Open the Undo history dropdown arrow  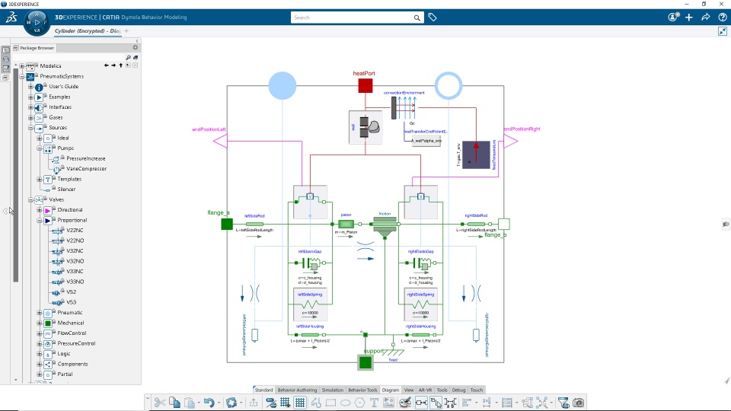coord(219,403)
